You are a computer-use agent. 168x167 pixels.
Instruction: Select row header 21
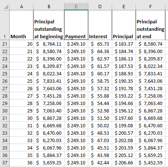pyautogui.click(x=4, y=44)
